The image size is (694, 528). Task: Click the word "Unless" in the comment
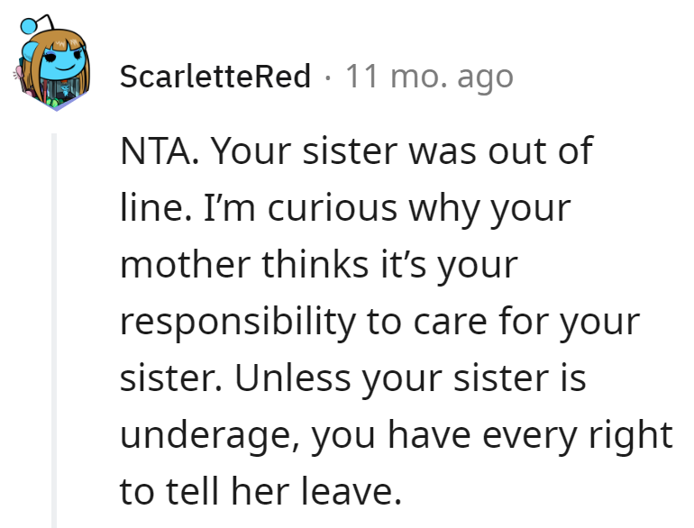pos(293,378)
